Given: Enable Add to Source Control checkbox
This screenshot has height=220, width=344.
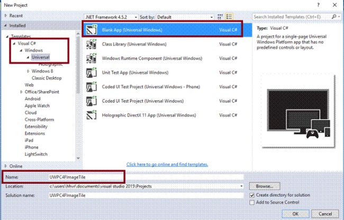Looking at the screenshot, I should pos(252,203).
